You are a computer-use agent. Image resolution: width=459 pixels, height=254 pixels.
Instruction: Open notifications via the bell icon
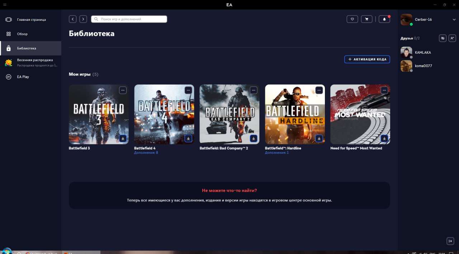pos(384,19)
